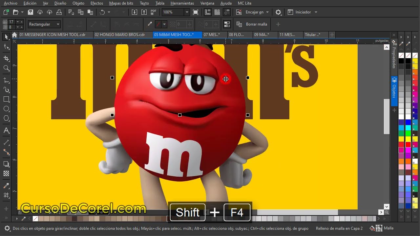Screen dimensions: 420x236
Task: Open the Encajar en dropdown
Action: [267, 12]
